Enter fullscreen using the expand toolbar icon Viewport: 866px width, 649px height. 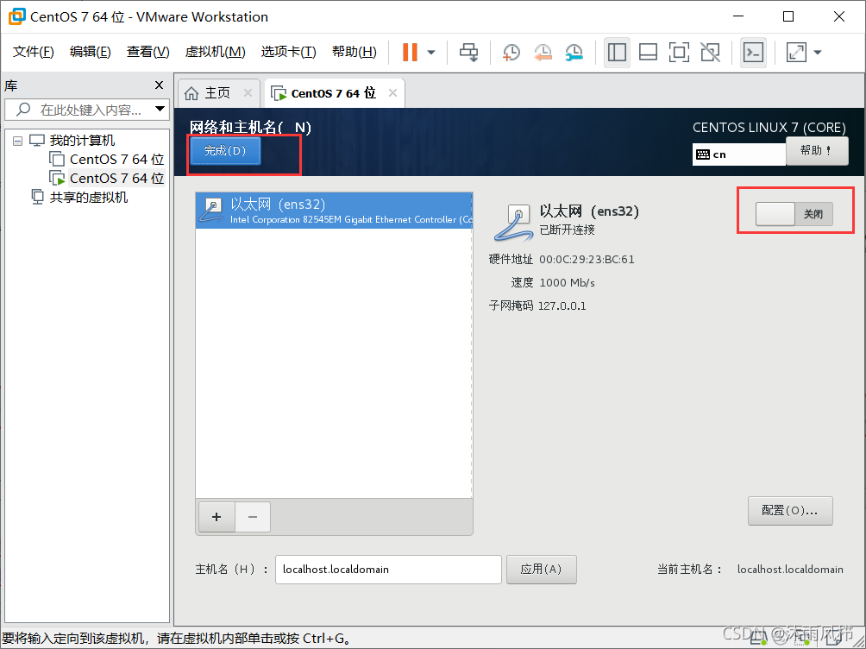coord(796,52)
